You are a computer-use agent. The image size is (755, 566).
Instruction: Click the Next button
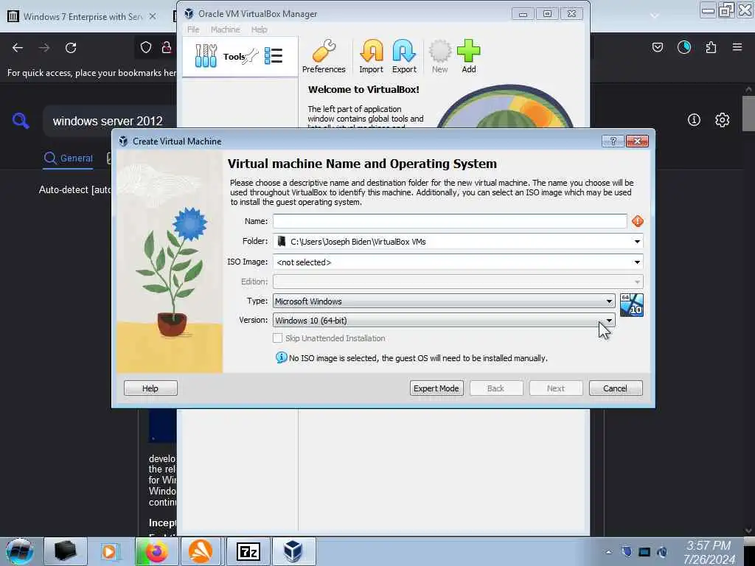coord(556,388)
